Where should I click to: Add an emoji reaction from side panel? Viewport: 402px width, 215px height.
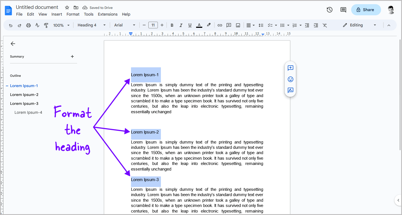(x=291, y=79)
